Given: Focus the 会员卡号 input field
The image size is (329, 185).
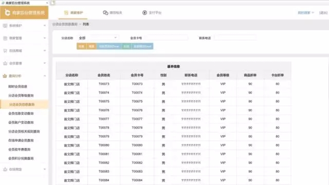Looking at the screenshot, I should (167, 38).
